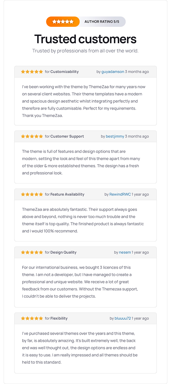Click star rating in Customizability review

pyautogui.click(x=32, y=72)
